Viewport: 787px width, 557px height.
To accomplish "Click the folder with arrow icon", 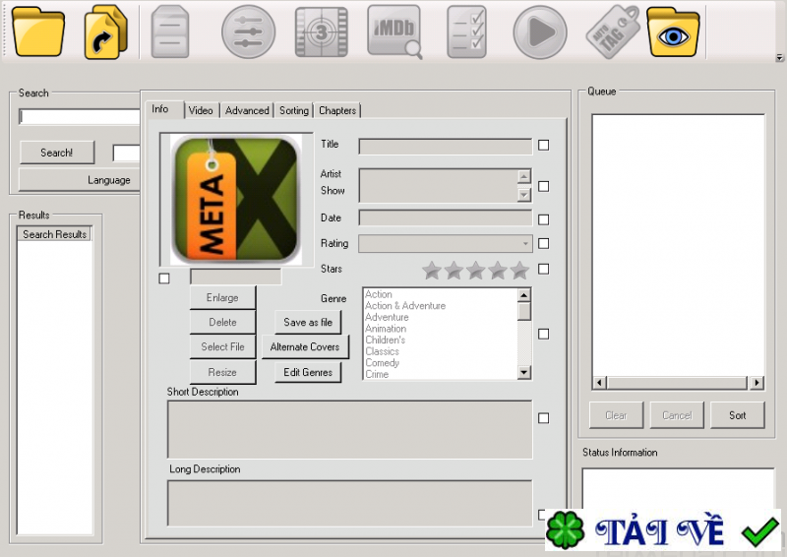I will (106, 31).
